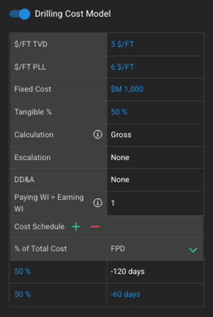Open the DD&A None dropdown

pos(155,180)
